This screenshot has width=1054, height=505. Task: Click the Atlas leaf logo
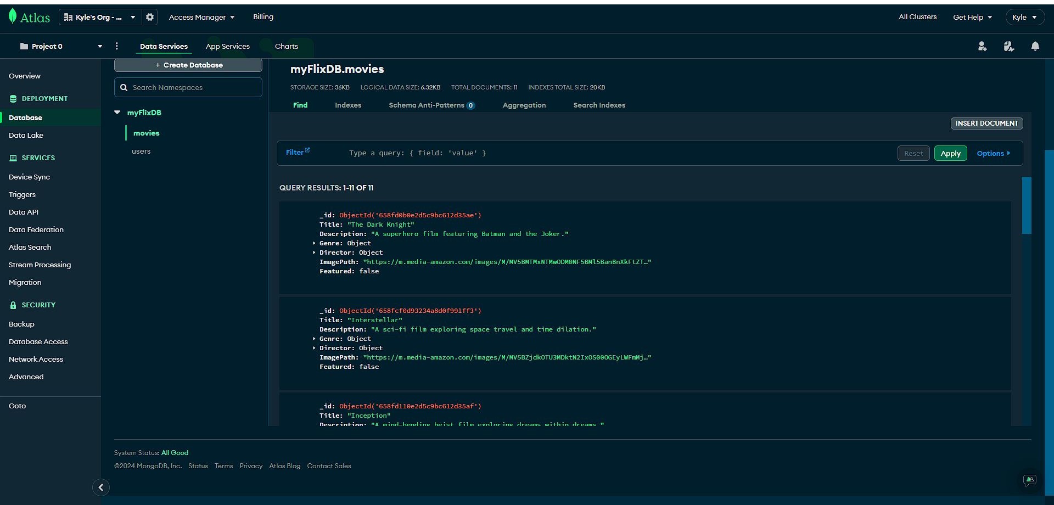(13, 16)
